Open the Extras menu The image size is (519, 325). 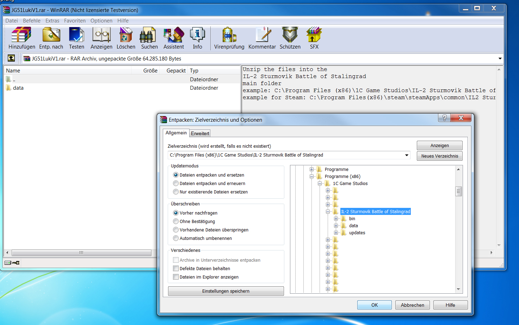52,21
